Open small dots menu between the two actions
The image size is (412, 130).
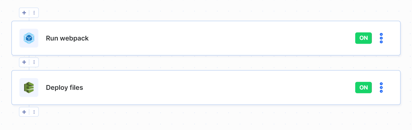tap(34, 62)
